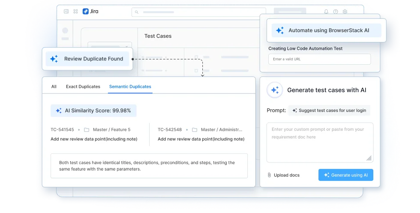
Task: Click the paperclip attachment icon
Action: [269, 175]
